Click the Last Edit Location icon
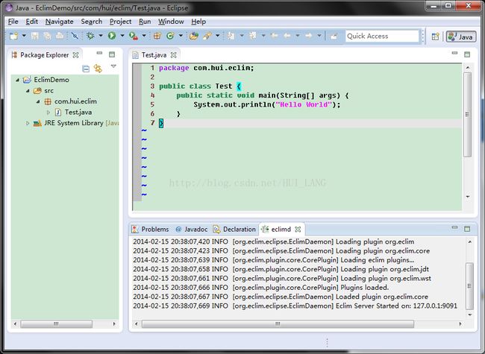This screenshot has width=485, height=354. (x=274, y=36)
